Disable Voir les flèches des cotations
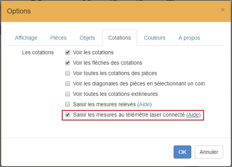Image resolution: width=232 pixels, height=167 pixels. tap(68, 63)
